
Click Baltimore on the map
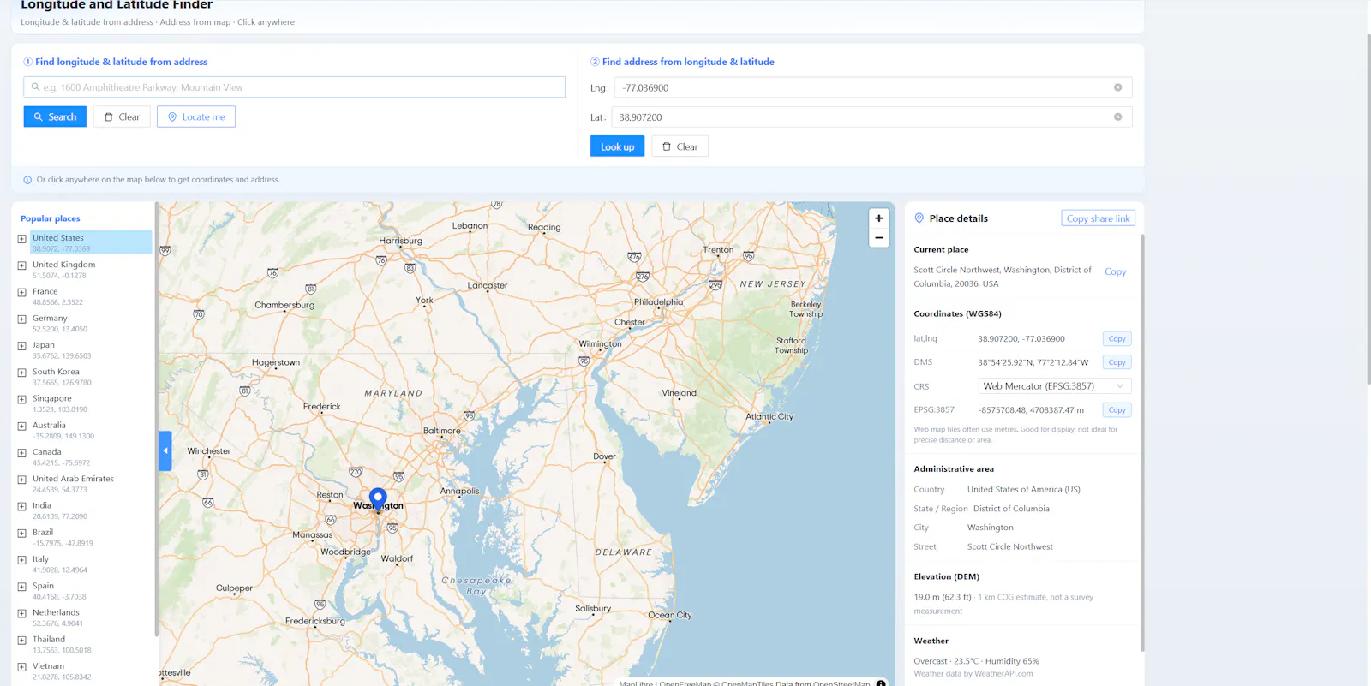442,432
